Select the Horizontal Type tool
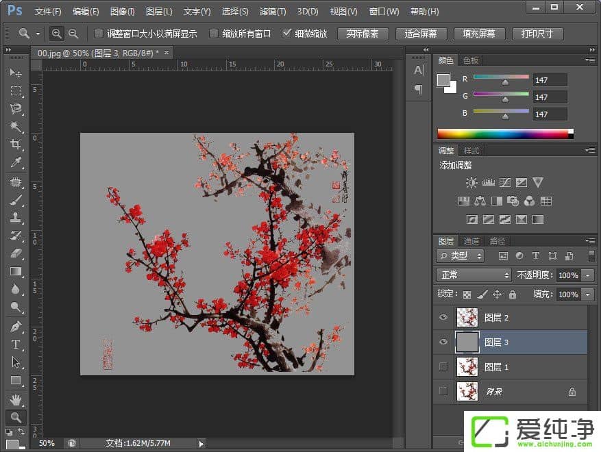601x452 pixels. coord(16,344)
